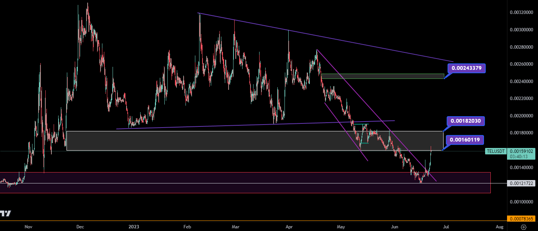Click the 0.00240000 price axis label
This screenshot has height=231, width=538.
tap(521, 82)
